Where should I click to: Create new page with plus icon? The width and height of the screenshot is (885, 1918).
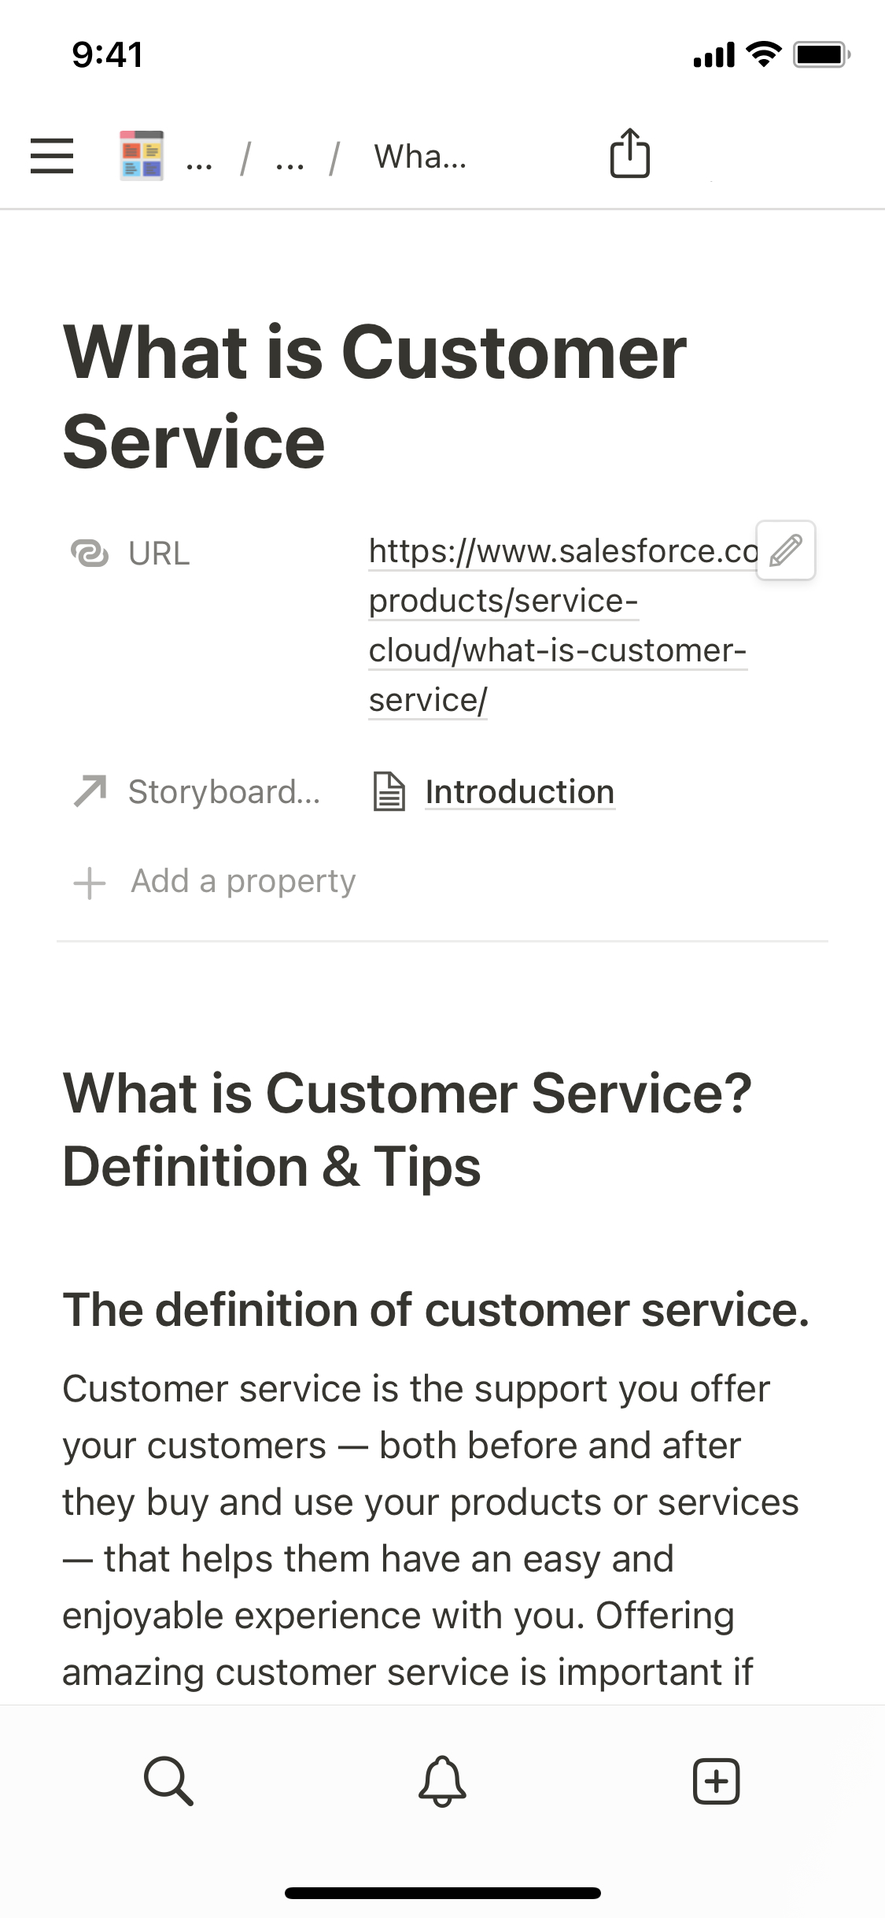pyautogui.click(x=716, y=1781)
